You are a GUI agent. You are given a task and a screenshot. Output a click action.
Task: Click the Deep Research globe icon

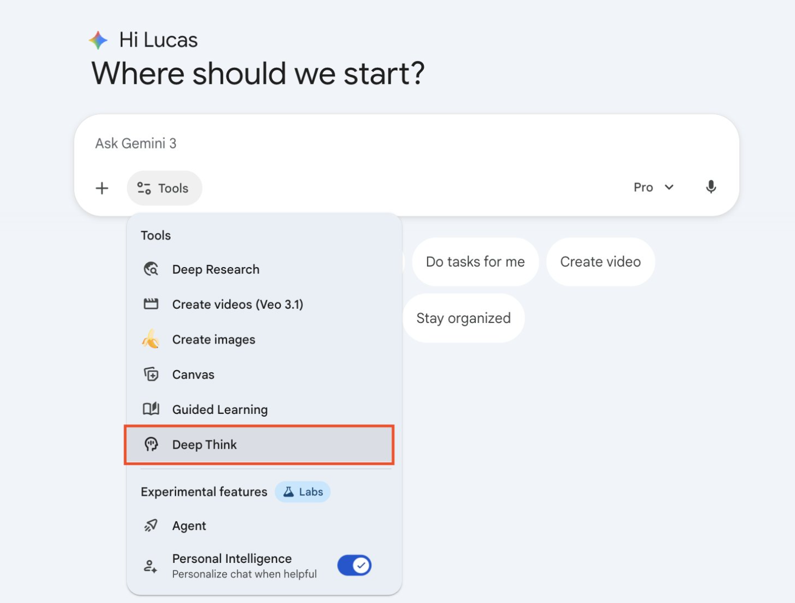coord(151,269)
